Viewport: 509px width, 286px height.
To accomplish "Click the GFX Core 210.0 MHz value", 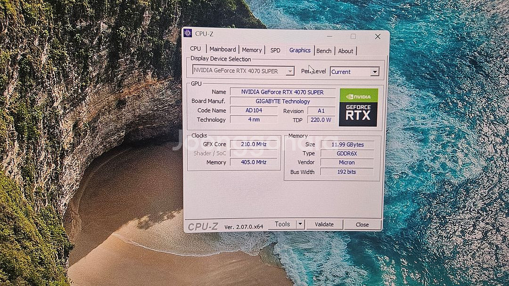I will tap(254, 144).
